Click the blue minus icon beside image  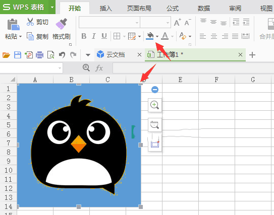(x=155, y=90)
